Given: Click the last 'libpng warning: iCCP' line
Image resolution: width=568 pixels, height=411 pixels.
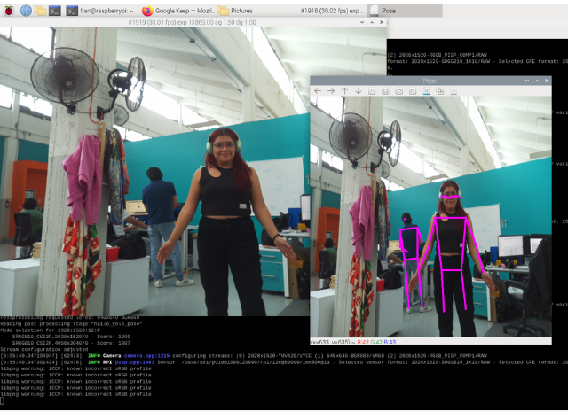Looking at the screenshot, I should 75,394.
